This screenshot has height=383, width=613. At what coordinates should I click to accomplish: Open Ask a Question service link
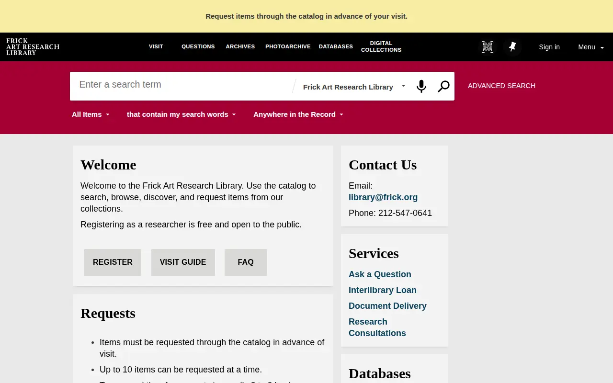(x=380, y=274)
